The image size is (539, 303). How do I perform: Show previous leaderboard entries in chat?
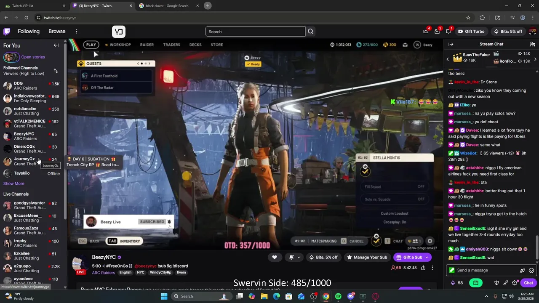point(448,59)
